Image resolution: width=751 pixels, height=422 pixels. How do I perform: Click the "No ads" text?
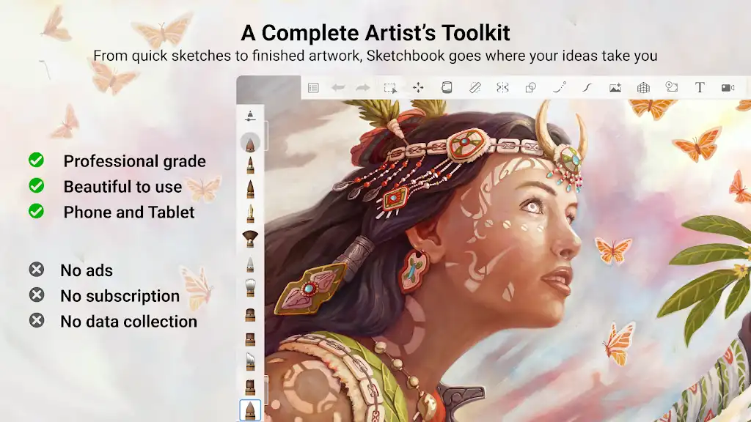[x=87, y=270]
